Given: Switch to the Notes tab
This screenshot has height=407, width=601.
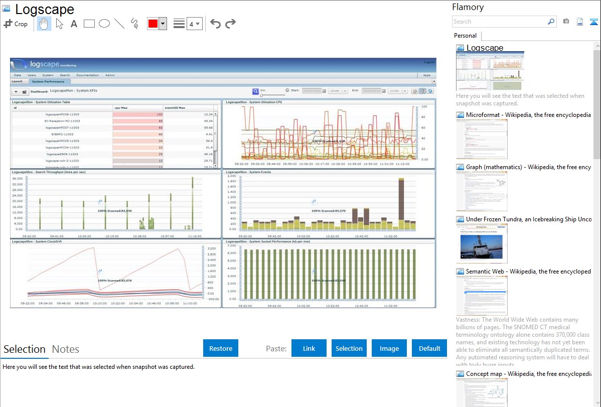Looking at the screenshot, I should [x=65, y=349].
